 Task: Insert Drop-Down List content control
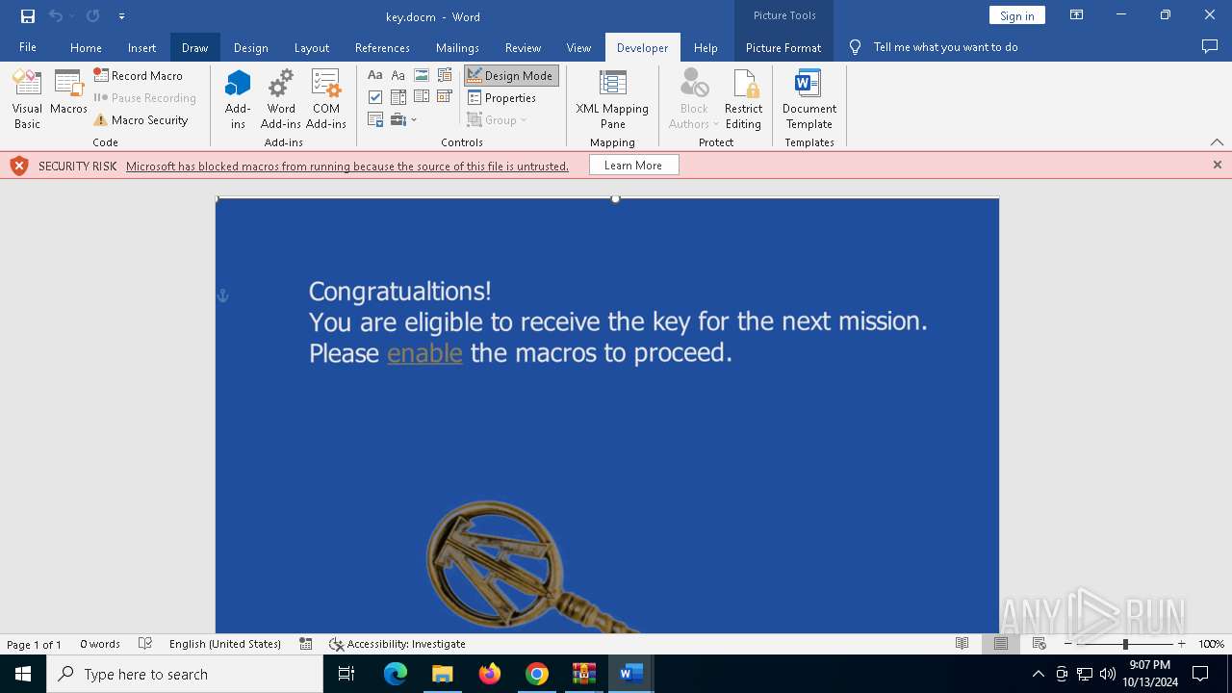(x=422, y=97)
